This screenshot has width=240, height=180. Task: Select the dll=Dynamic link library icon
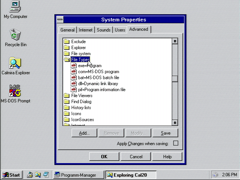(74, 84)
